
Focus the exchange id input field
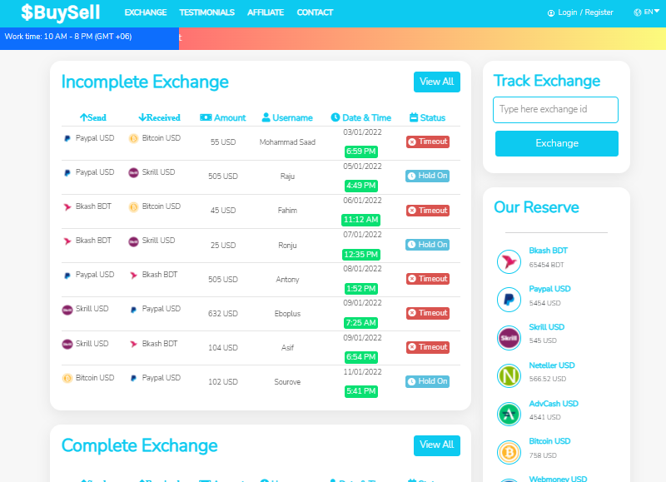[555, 110]
